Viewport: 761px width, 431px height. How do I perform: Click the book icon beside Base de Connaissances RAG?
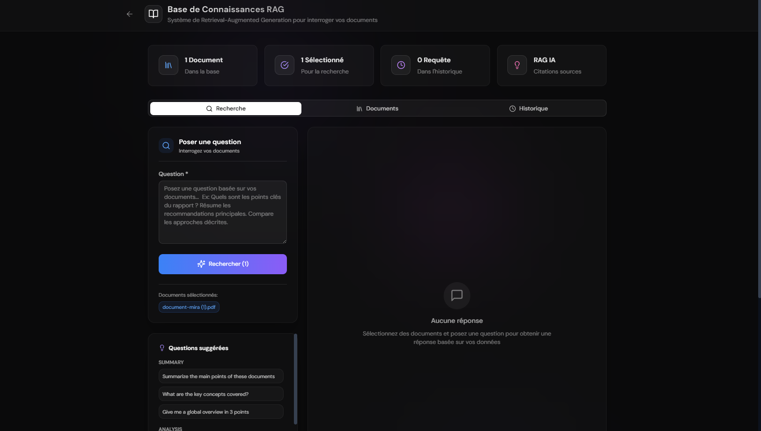tap(154, 14)
